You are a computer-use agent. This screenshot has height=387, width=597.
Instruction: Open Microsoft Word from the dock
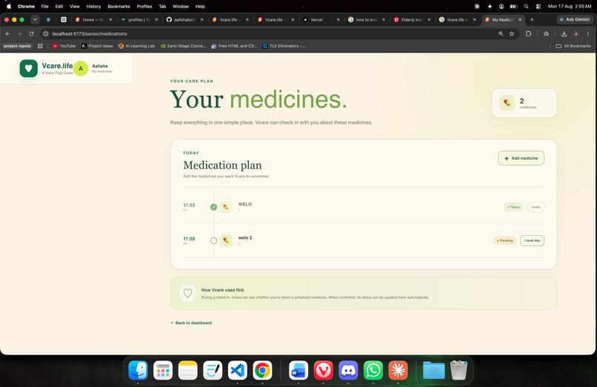(298, 370)
